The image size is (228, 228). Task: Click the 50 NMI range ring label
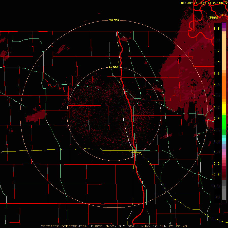point(114,67)
